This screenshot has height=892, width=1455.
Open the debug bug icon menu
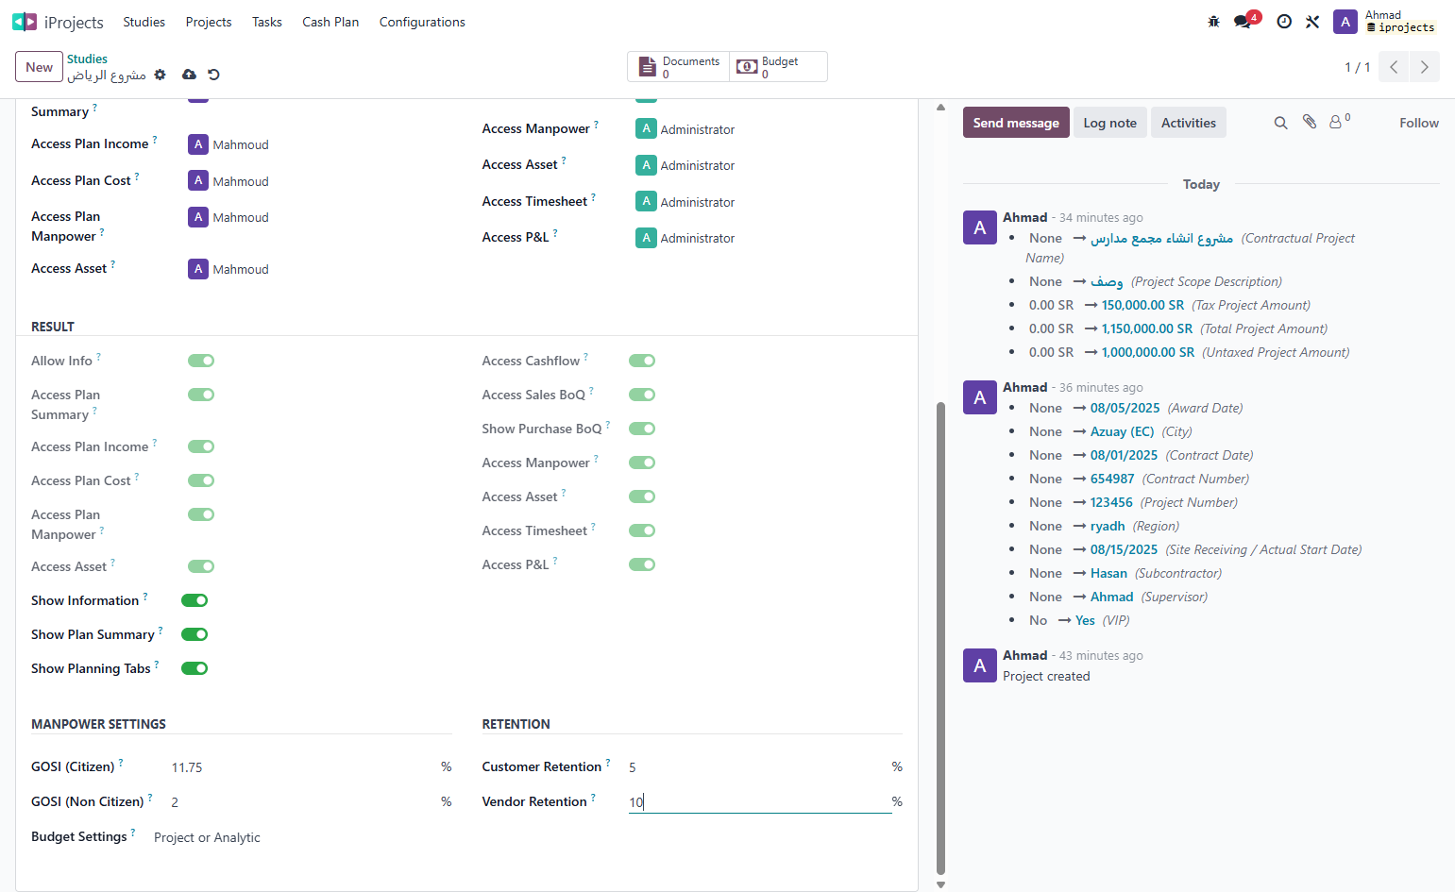pos(1213,22)
